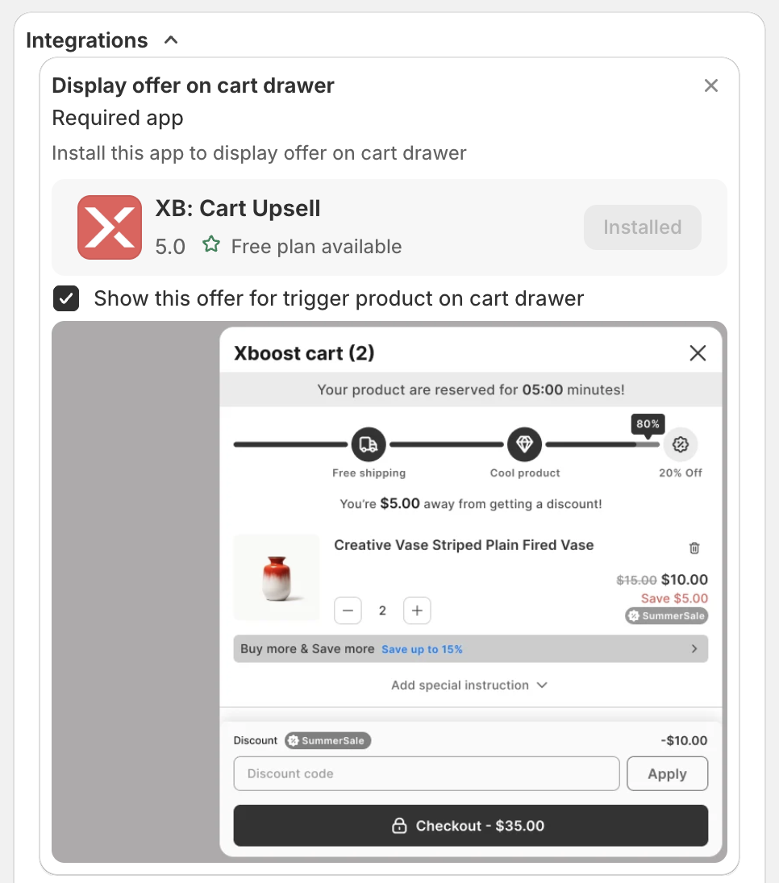Screen dimensions: 779x883
Task: Close the Display offer on cart drawer card
Action: (710, 85)
